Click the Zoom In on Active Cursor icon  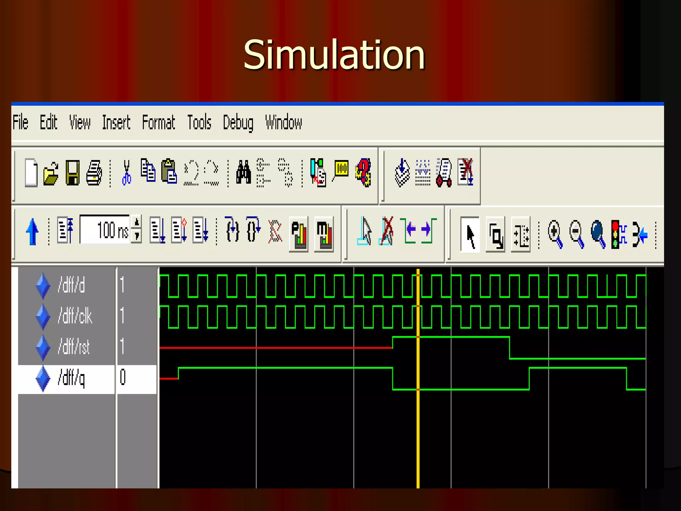pos(640,234)
